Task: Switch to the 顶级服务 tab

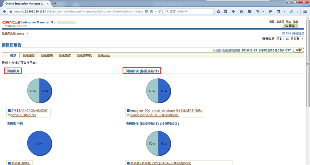Action: tap(29, 56)
